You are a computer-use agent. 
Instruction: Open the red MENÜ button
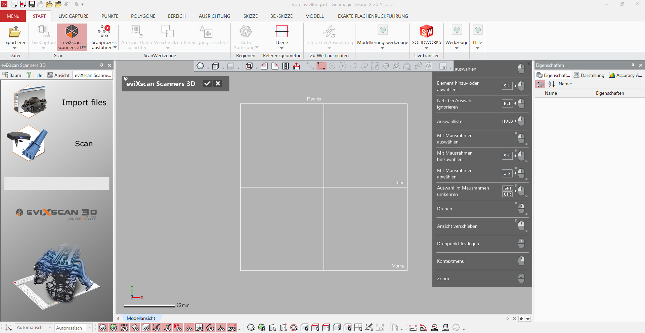coord(13,16)
